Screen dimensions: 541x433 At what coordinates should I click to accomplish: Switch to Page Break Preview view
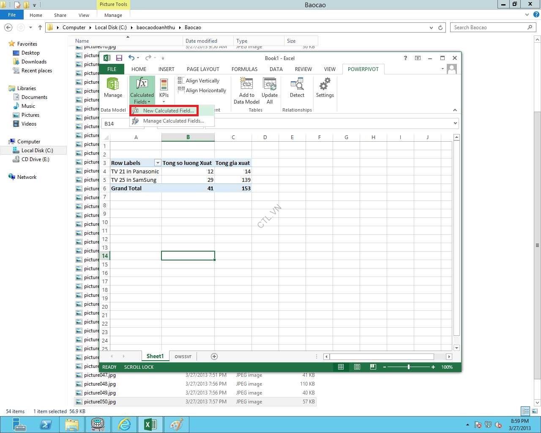(x=373, y=367)
